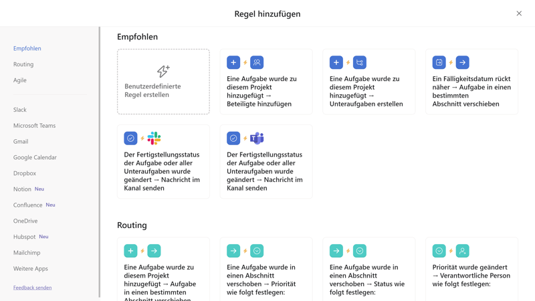Click the sparkle icon for custom rule
This screenshot has width=535, height=301.
(x=163, y=70)
